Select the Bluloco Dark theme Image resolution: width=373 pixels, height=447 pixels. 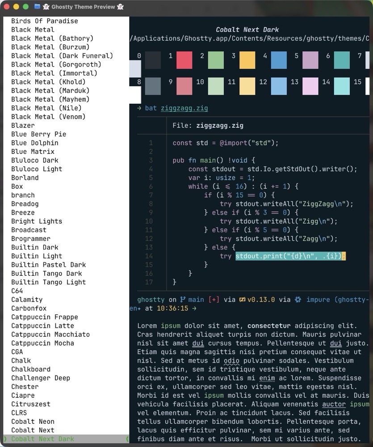coord(35,160)
